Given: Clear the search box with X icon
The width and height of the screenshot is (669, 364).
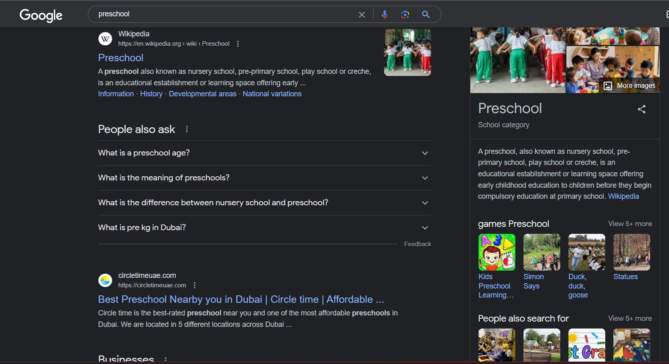Looking at the screenshot, I should click(x=362, y=15).
